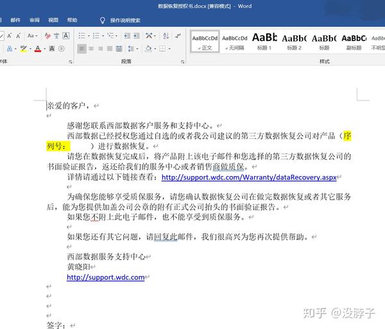
Task: Apply the red font color
Action: [x=38, y=49]
